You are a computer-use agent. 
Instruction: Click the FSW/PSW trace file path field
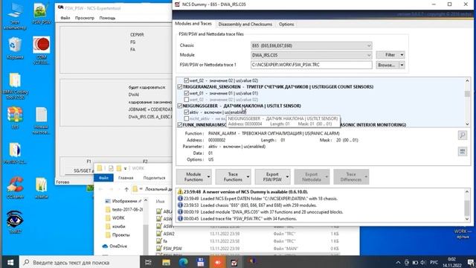pyautogui.click(x=311, y=65)
